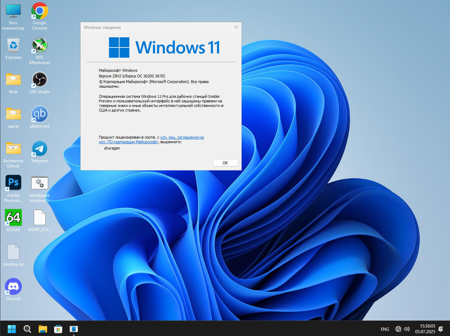Select the zapret folder
Screen dimensions: 450x336
point(13,118)
